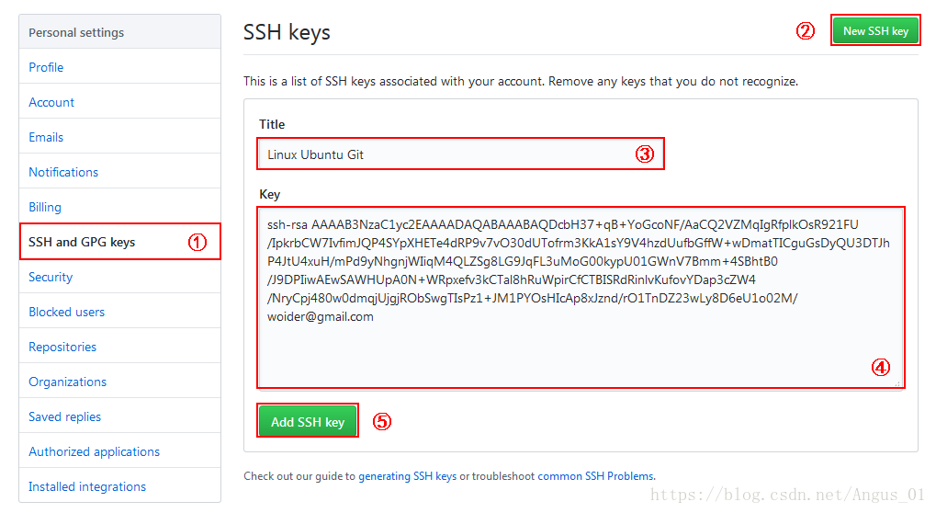The height and width of the screenshot is (513, 936).
Task: Follow the common SSH Problems link
Action: (x=596, y=476)
